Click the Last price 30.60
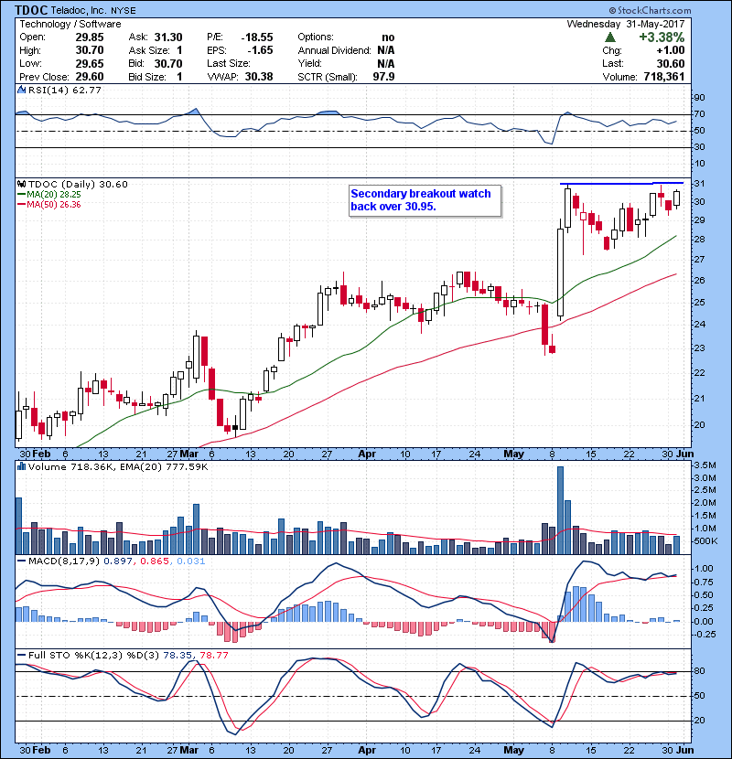 pyautogui.click(x=671, y=63)
